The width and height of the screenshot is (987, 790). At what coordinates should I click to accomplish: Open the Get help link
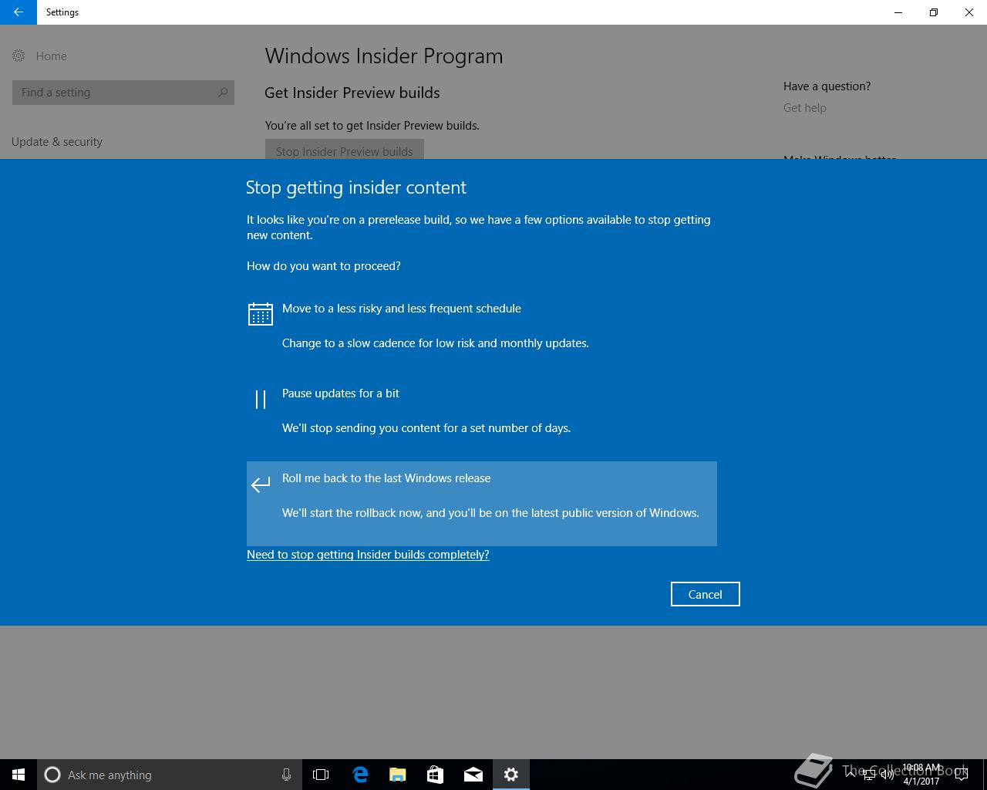tap(804, 108)
